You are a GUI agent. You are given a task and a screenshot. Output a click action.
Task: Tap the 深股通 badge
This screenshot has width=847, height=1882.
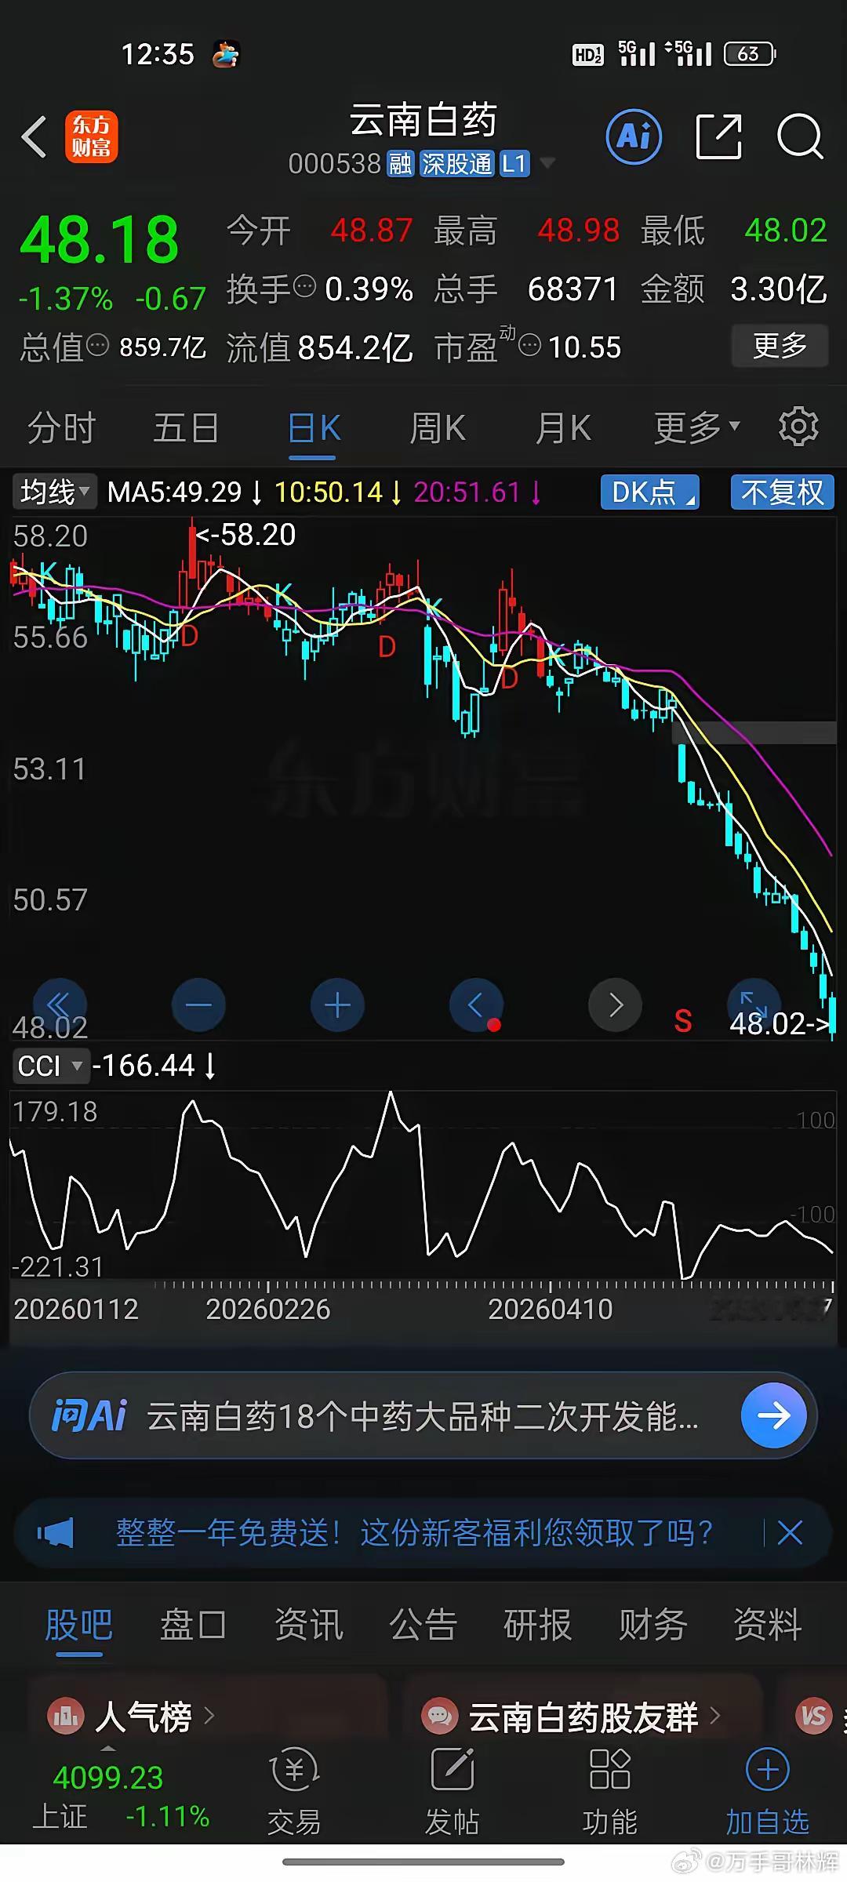pos(457,164)
